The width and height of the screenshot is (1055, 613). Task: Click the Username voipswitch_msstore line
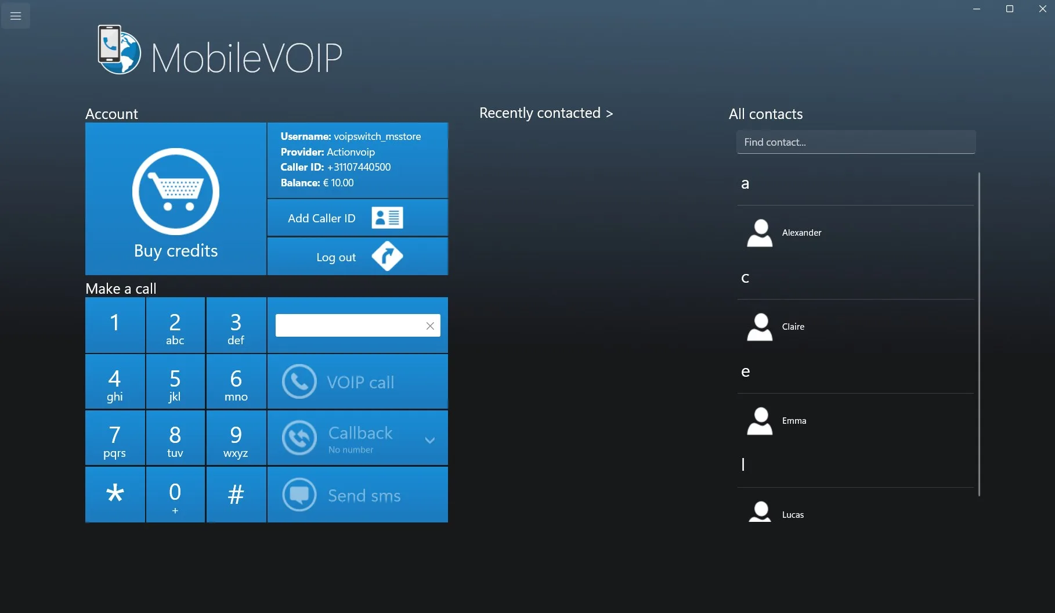tap(351, 136)
